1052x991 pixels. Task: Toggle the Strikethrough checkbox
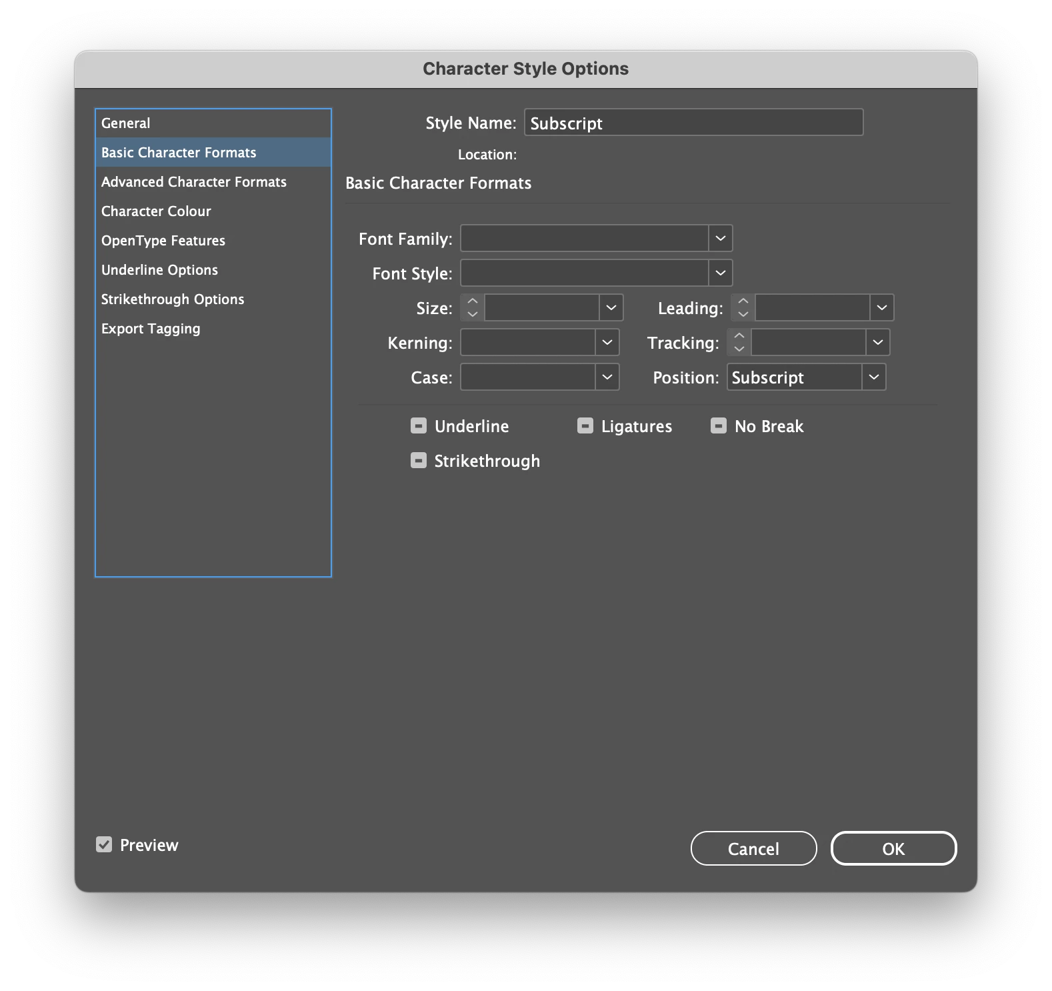click(419, 460)
